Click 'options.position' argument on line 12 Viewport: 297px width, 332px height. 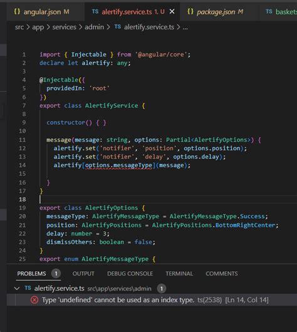pyautogui.click(x=212, y=148)
